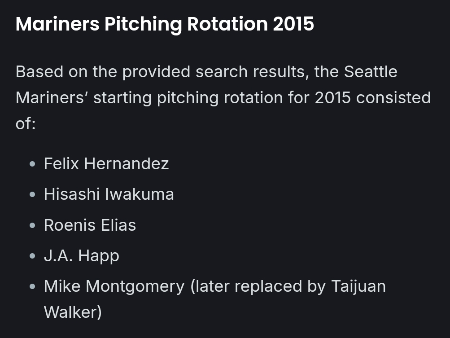Click the "of:" text ending the paragraph
Viewport: 450px width, 338px height.
[x=26, y=124]
